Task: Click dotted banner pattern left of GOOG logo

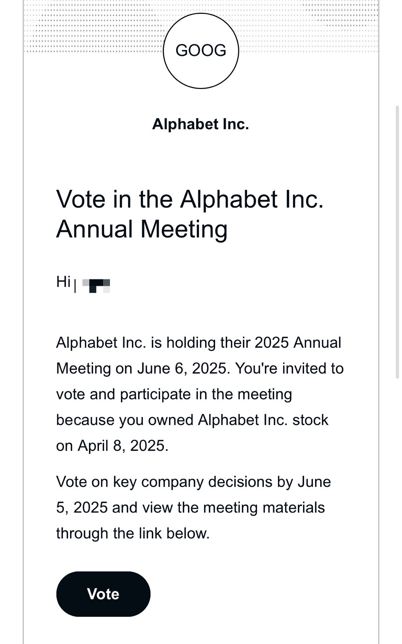Action: point(93,26)
